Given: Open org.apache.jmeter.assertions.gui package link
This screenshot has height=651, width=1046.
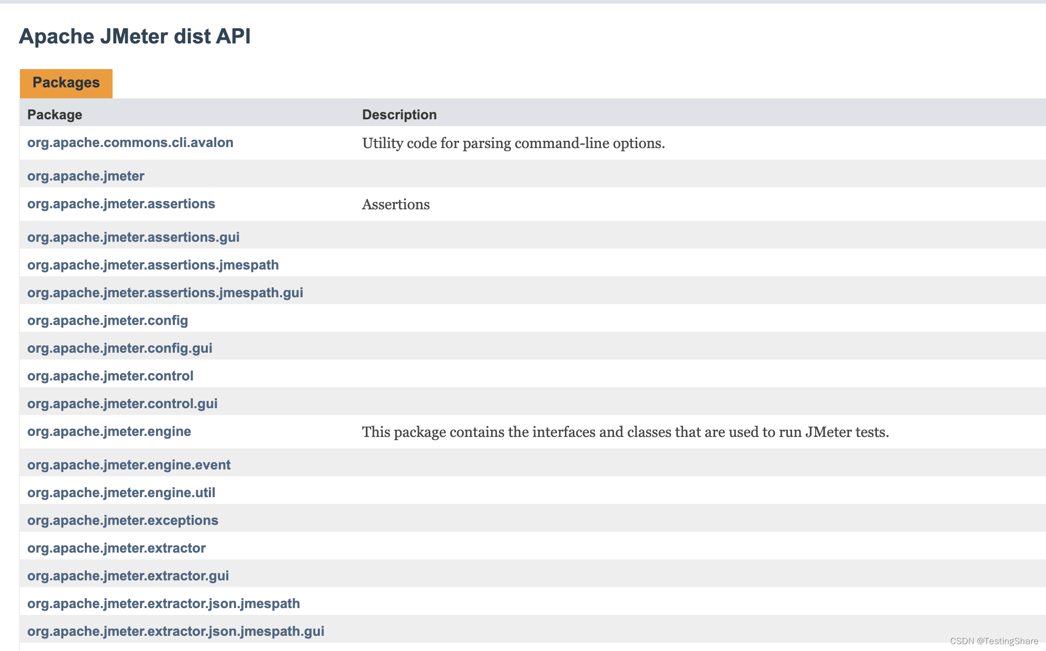Looking at the screenshot, I should tap(133, 237).
